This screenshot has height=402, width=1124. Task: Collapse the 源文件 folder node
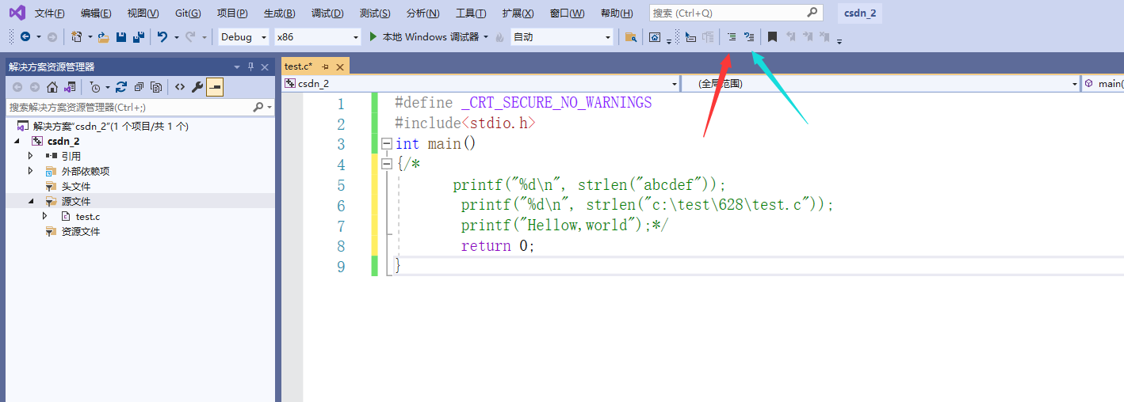(31, 201)
